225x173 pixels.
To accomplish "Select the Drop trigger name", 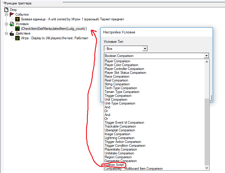I will pyautogui.click(x=13, y=10).
